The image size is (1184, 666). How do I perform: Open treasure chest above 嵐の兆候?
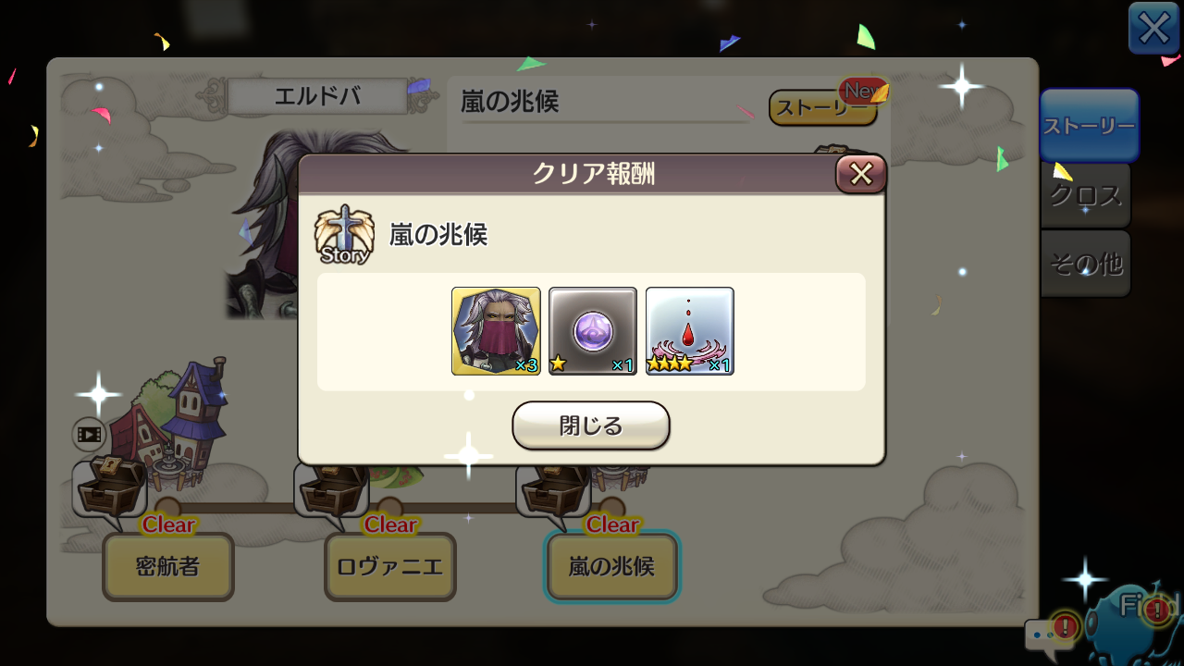(553, 489)
